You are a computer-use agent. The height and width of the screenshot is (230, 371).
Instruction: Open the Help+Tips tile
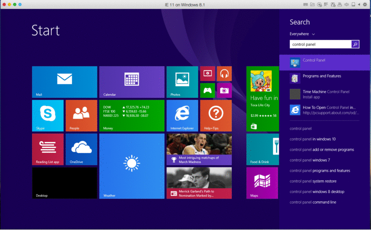tap(216, 115)
